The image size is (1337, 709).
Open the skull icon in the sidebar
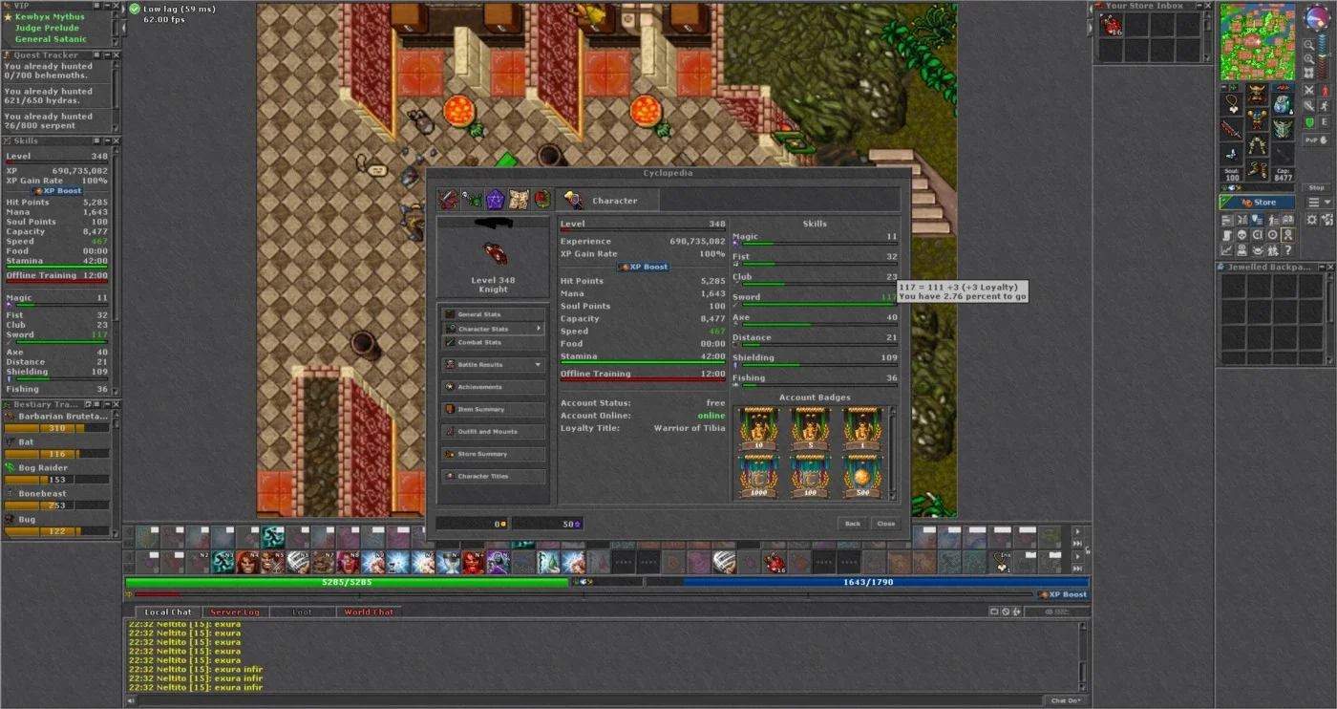[1241, 234]
